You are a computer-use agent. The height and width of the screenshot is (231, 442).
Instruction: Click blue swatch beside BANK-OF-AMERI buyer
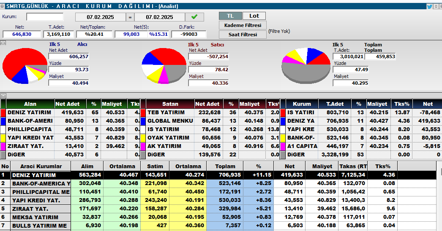(3, 121)
